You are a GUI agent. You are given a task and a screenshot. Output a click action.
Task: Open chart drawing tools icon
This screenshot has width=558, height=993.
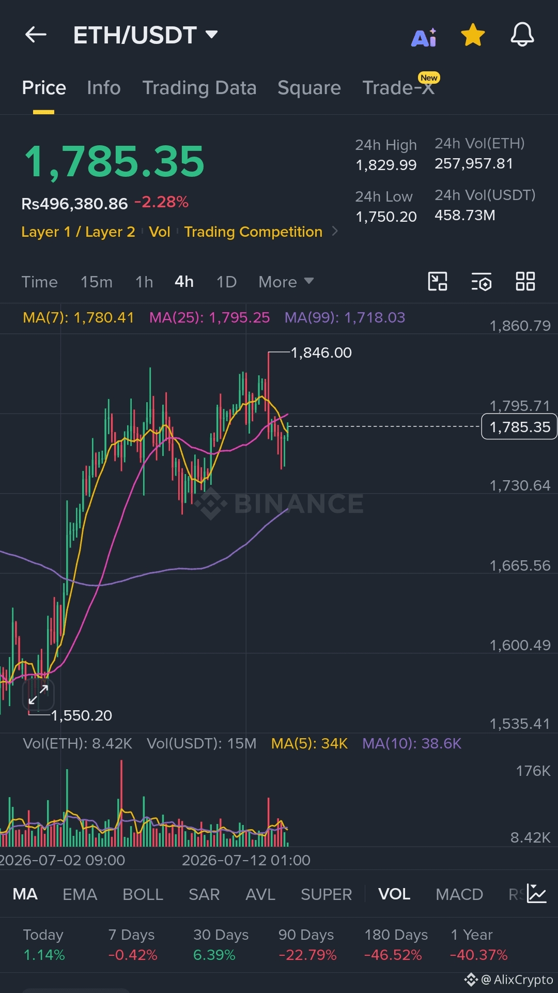438,282
